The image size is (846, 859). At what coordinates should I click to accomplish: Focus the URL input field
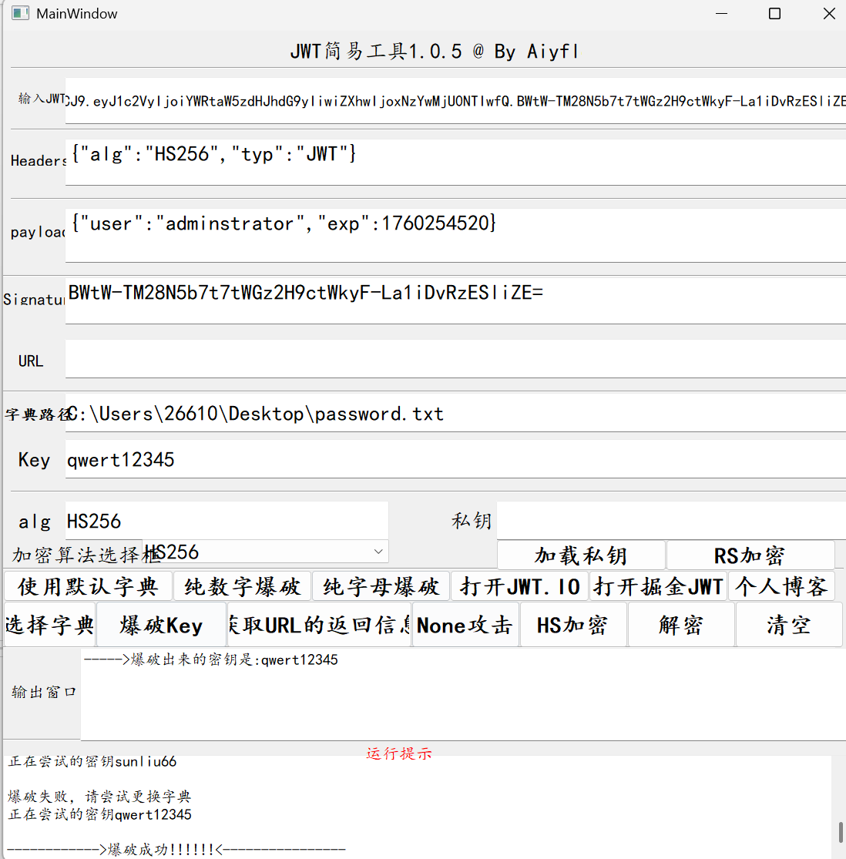[x=455, y=360]
